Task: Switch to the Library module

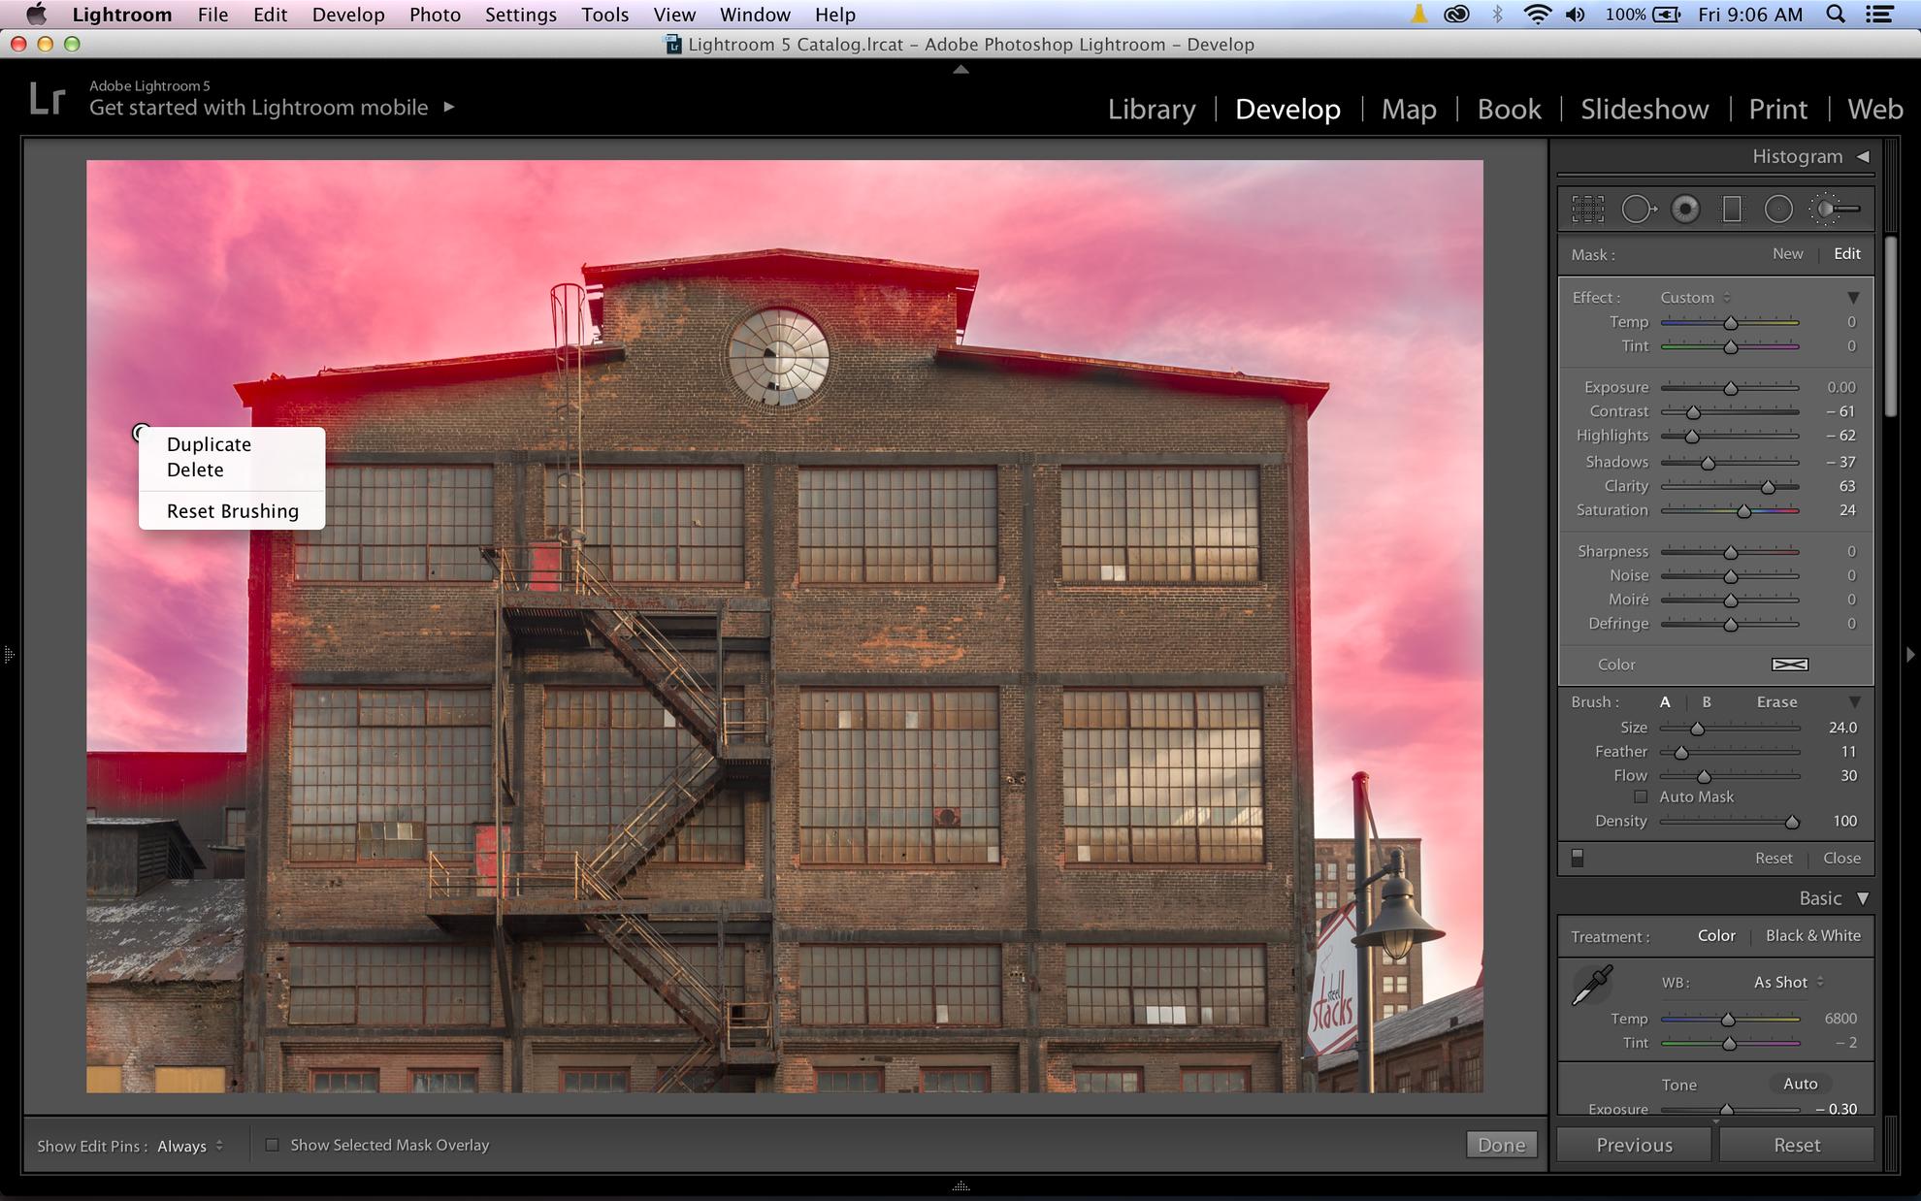Action: pyautogui.click(x=1152, y=109)
